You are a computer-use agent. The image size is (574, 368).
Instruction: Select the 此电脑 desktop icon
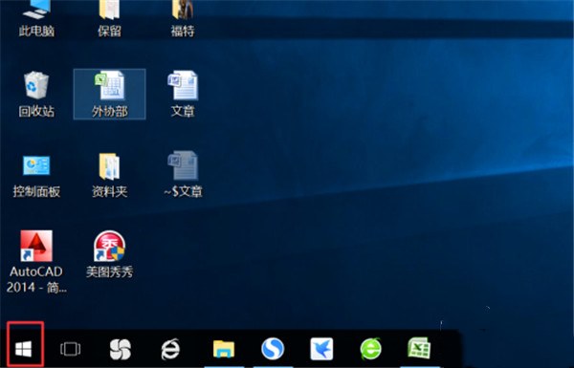pyautogui.click(x=36, y=9)
